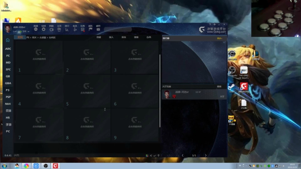
Task: Create a room in slot 6
Action: coord(135,91)
